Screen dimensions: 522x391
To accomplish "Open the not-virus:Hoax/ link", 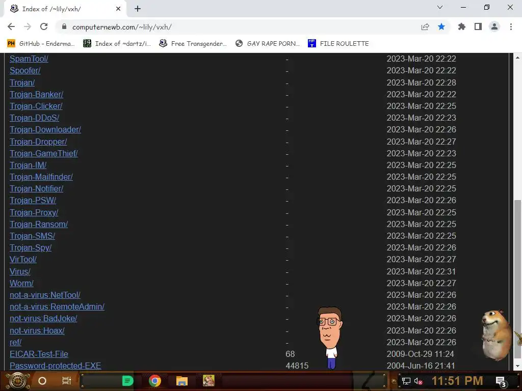I will [x=37, y=330].
